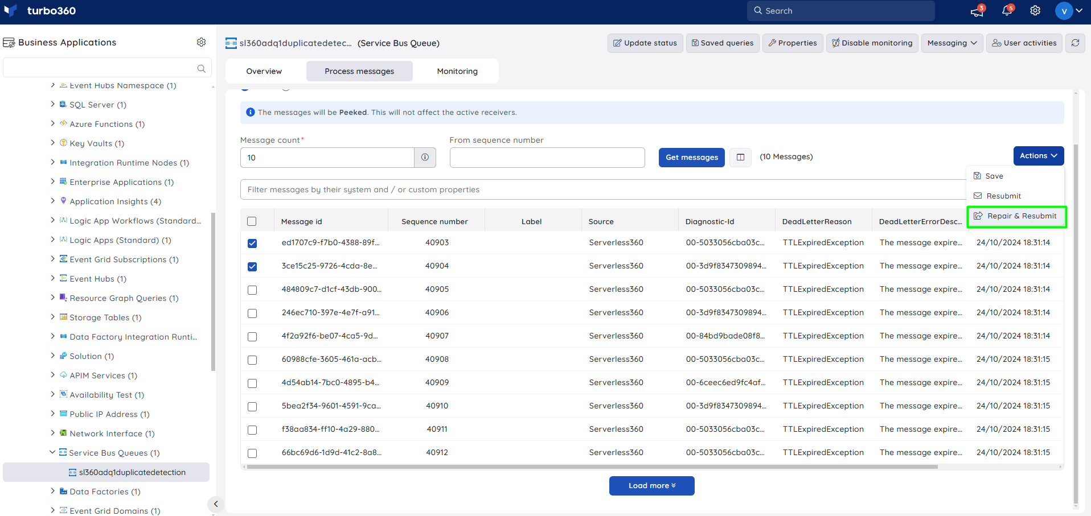Check message with sequence number 40909
This screenshot has width=1091, height=516.
pos(252,383)
